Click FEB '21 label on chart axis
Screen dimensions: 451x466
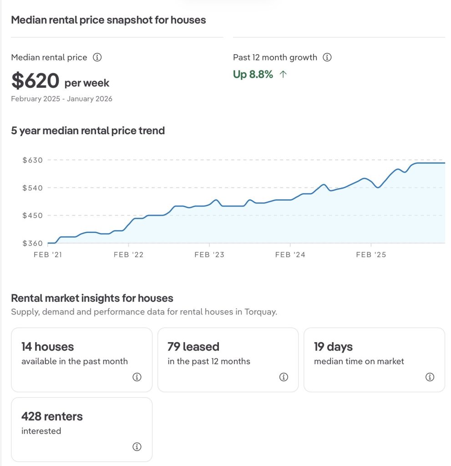click(x=48, y=254)
